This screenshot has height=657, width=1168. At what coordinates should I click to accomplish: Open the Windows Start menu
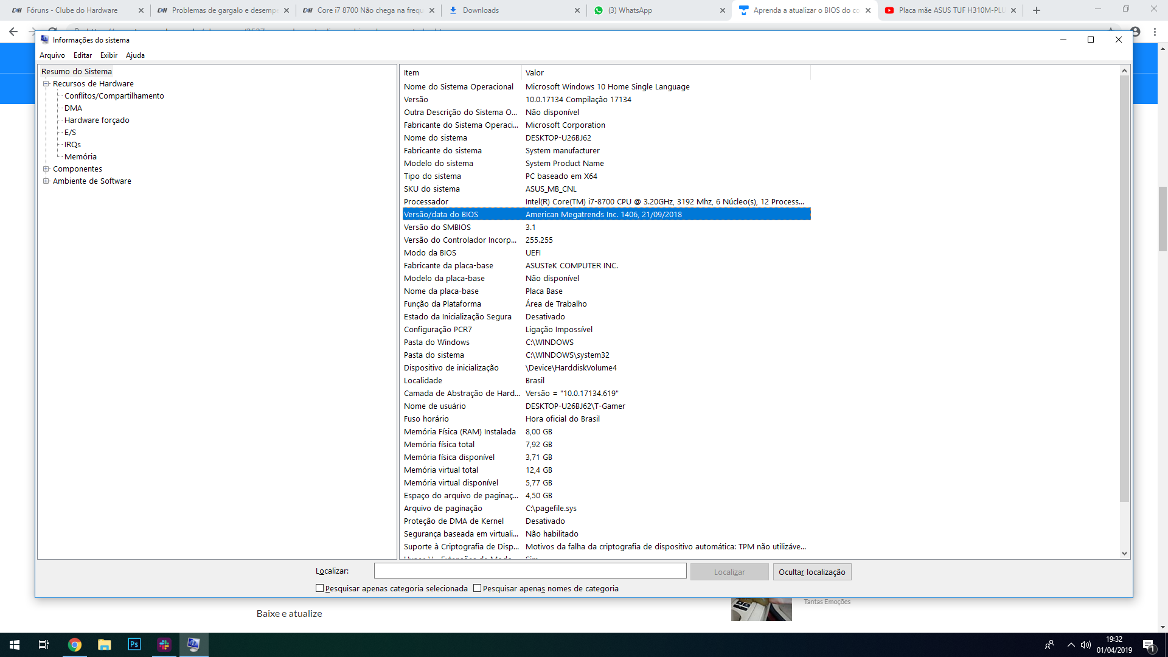point(15,645)
